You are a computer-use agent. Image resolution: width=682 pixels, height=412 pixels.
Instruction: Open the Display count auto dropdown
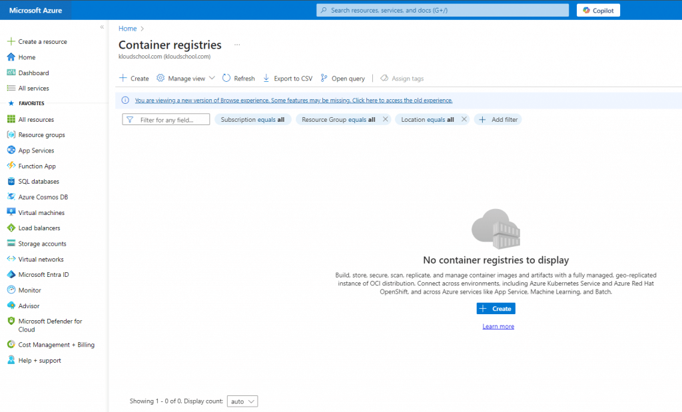click(242, 401)
